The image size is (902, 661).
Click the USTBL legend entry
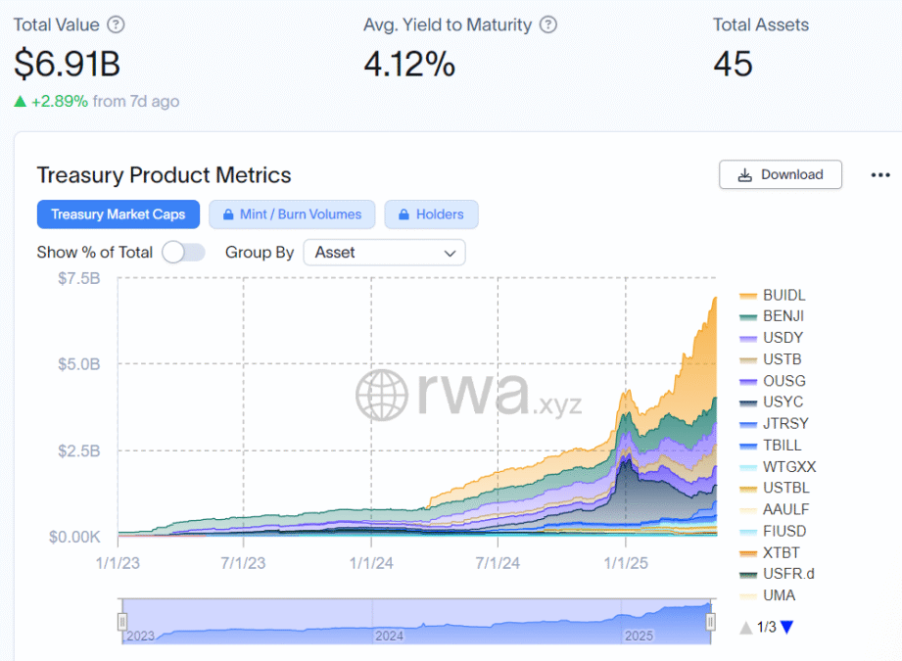click(x=775, y=488)
